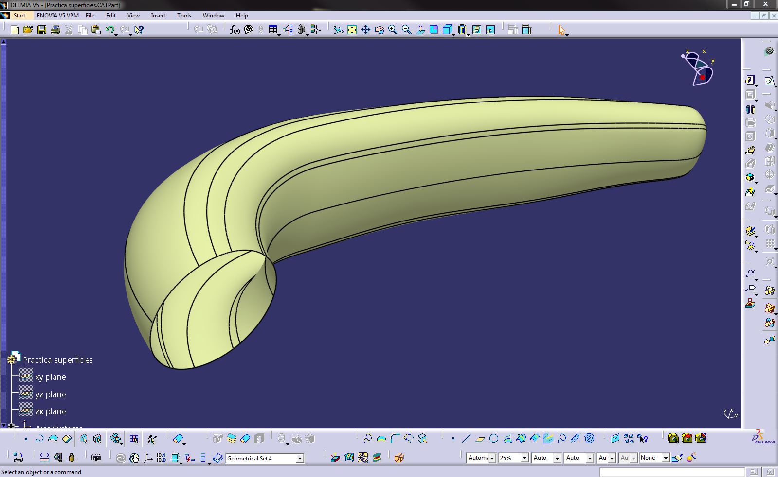Open the Help menu
The width and height of the screenshot is (778, 477).
242,16
